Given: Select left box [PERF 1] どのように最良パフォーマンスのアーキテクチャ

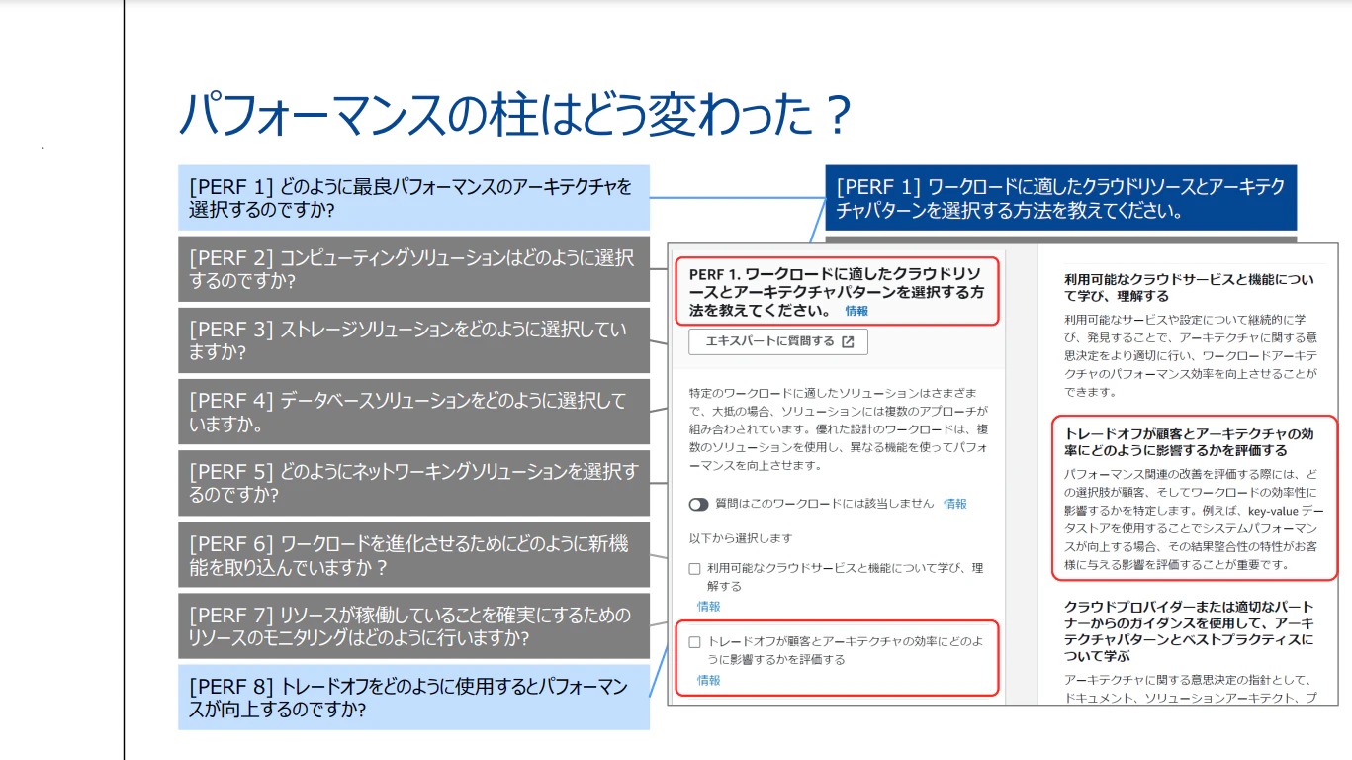Looking at the screenshot, I should [x=413, y=198].
